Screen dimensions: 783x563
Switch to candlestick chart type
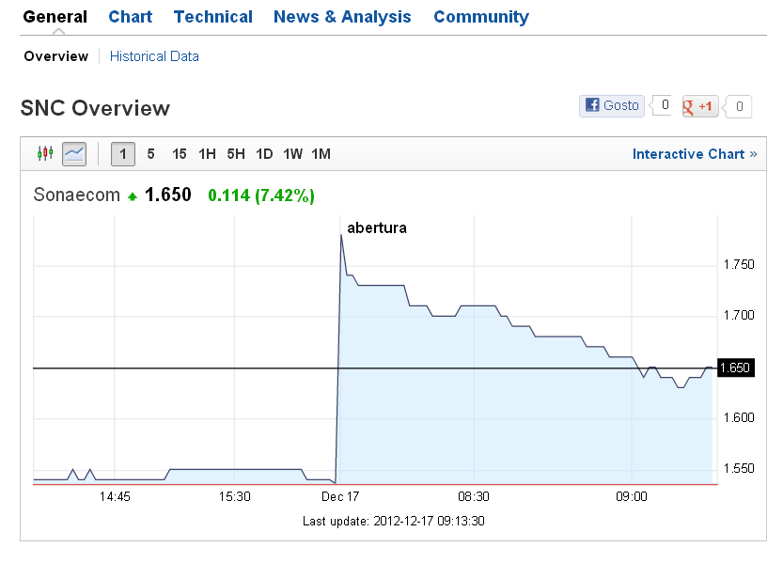45,154
